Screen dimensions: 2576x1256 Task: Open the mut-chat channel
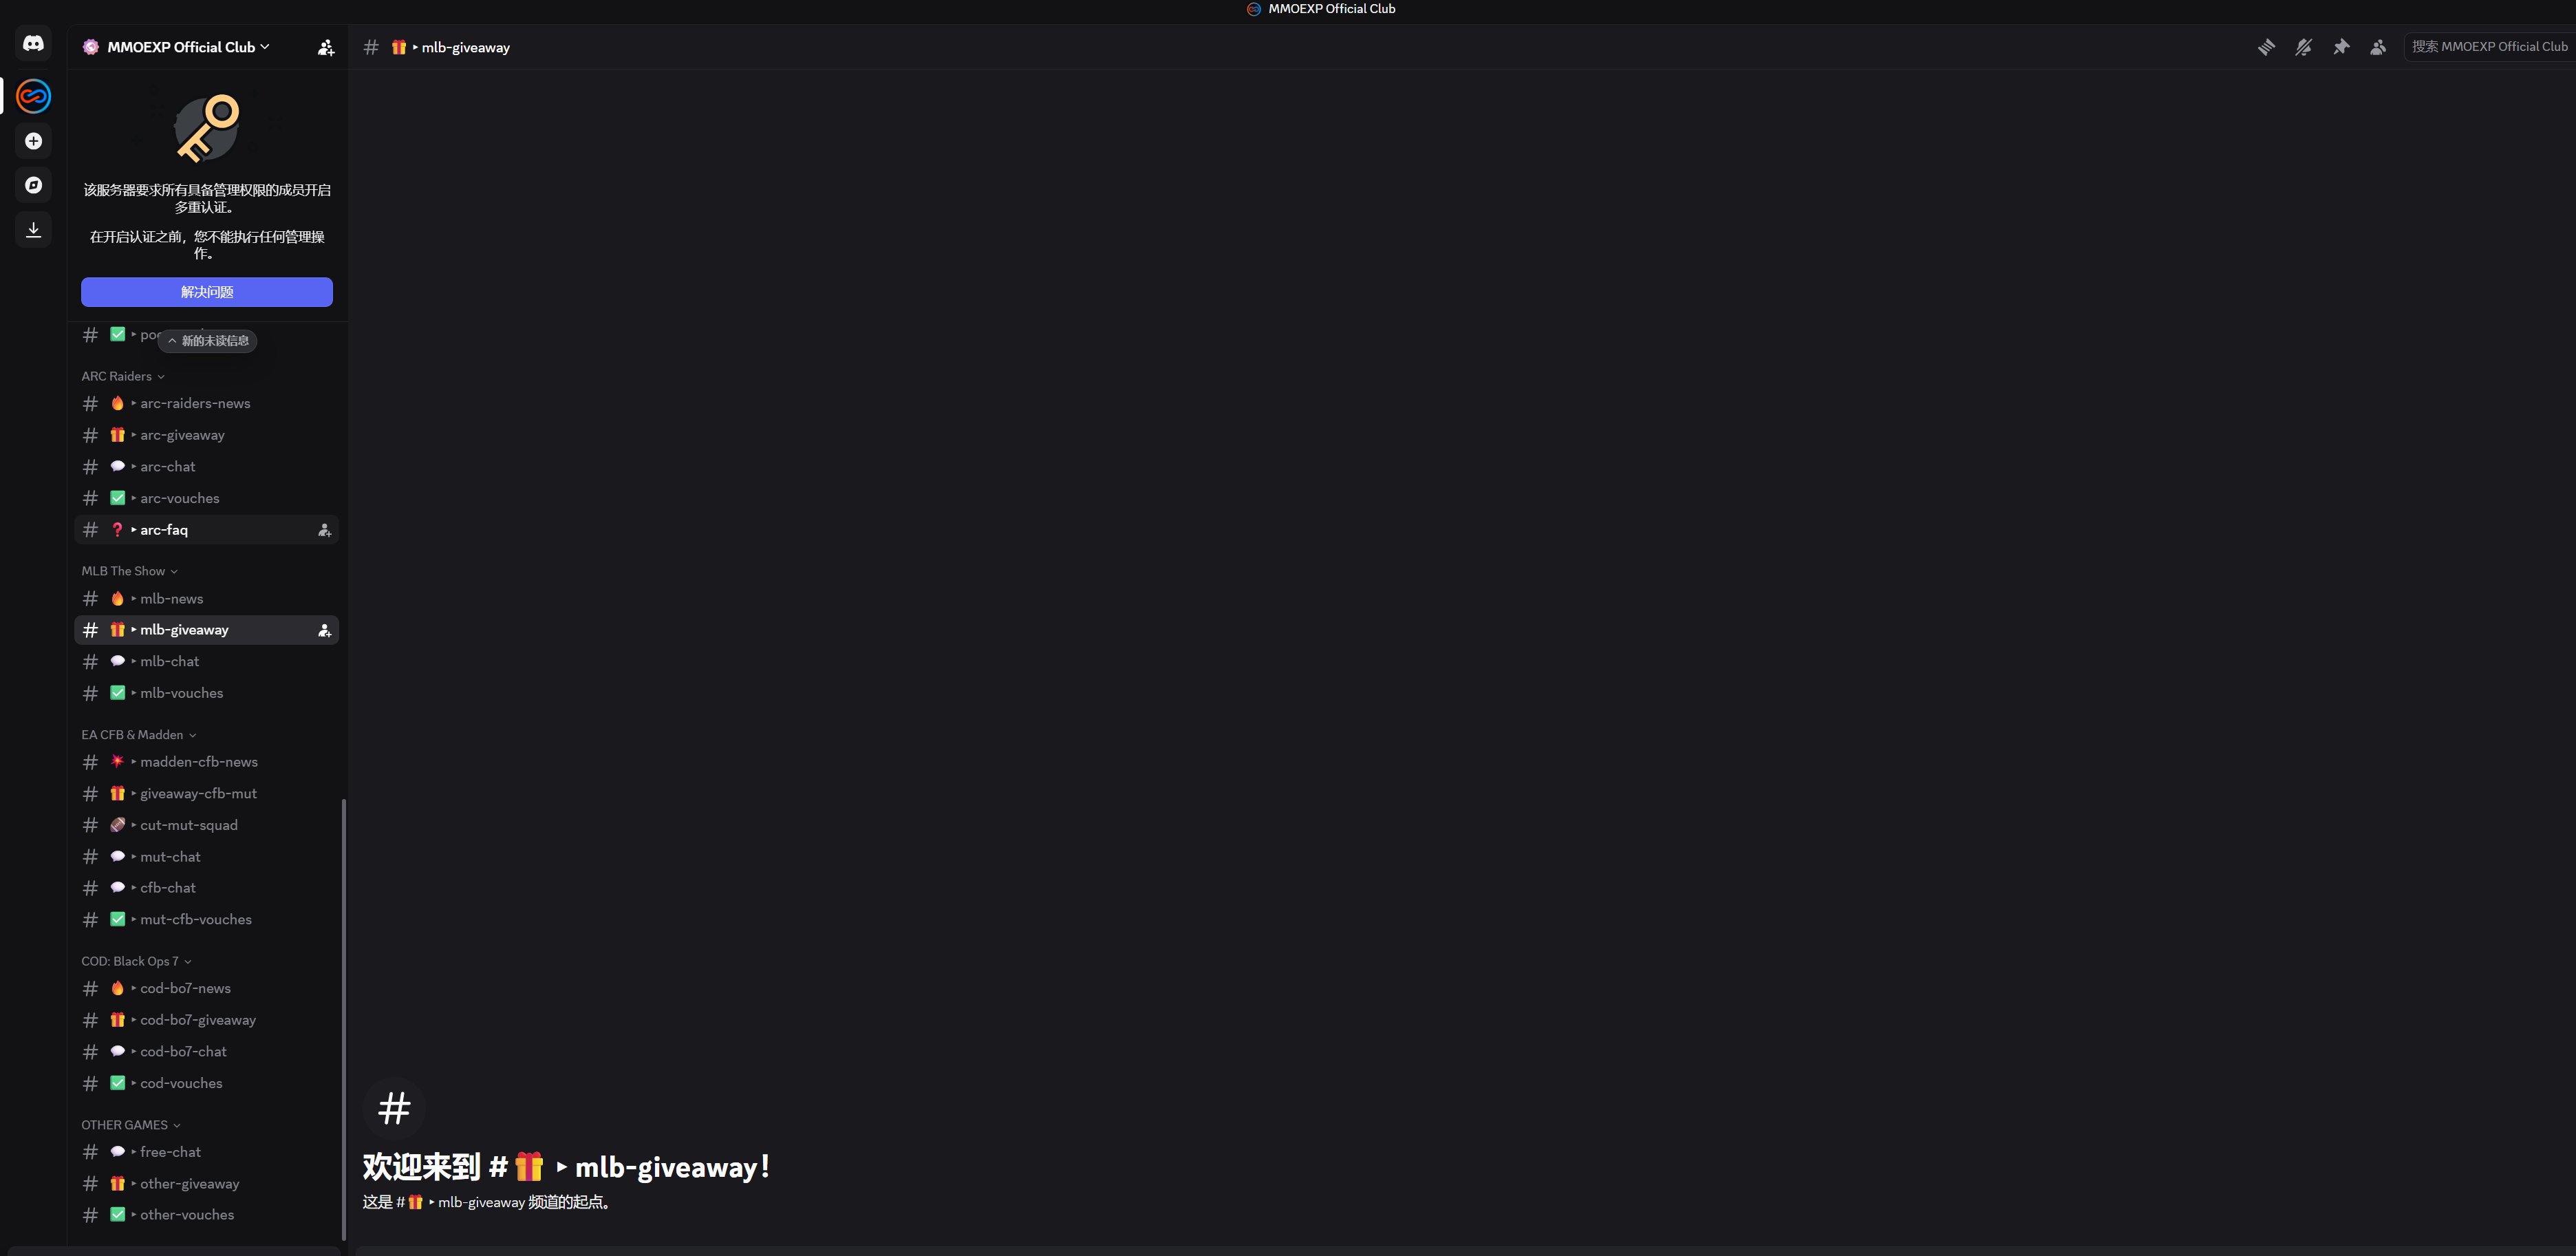tap(207, 857)
